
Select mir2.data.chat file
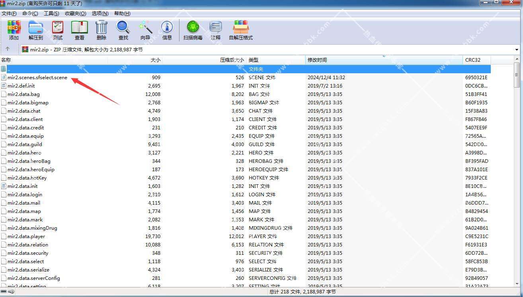(24, 111)
